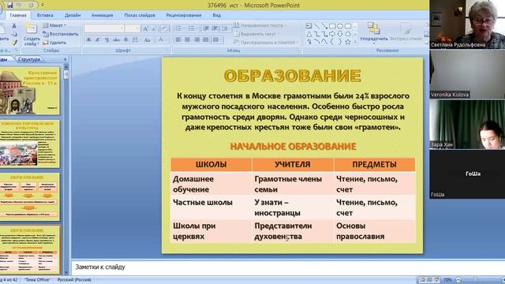Open the Вид ribbon tab
The height and width of the screenshot is (284, 505).
(217, 15)
